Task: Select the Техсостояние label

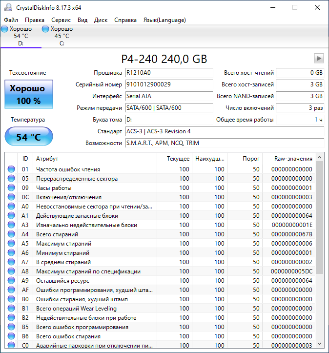Action: pyautogui.click(x=27, y=73)
